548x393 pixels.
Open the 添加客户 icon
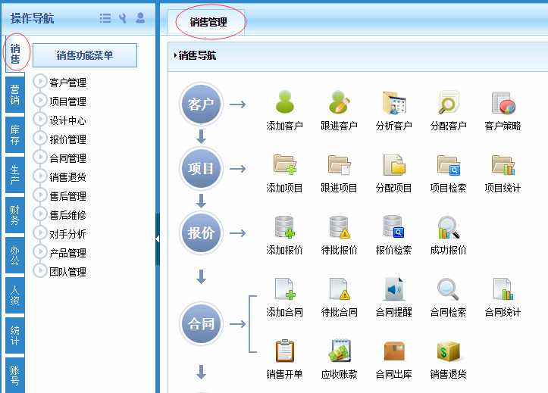[284, 102]
